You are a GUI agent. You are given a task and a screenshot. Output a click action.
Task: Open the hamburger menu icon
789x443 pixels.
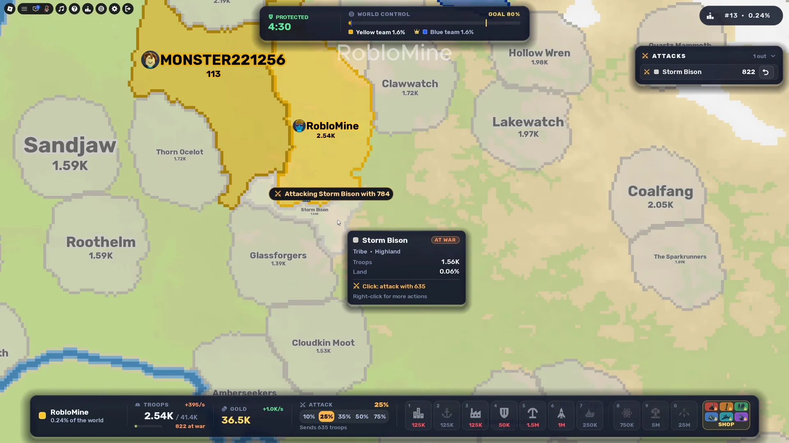coord(24,9)
